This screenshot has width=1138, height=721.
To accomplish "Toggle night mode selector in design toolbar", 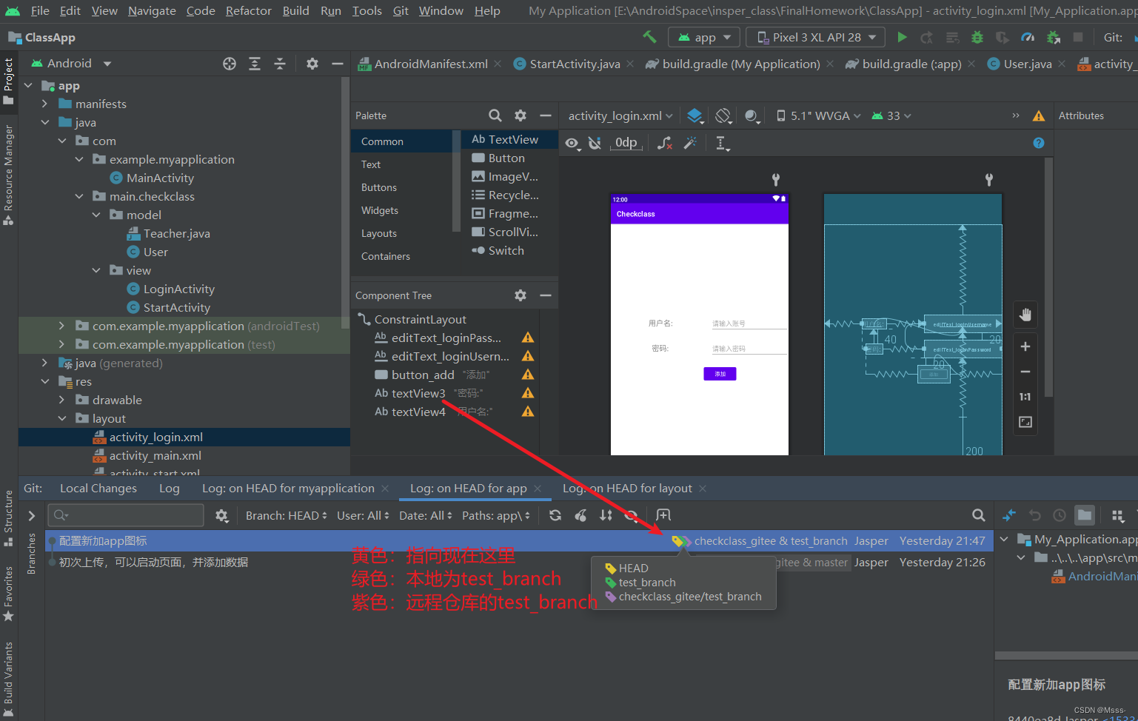I will (x=752, y=116).
